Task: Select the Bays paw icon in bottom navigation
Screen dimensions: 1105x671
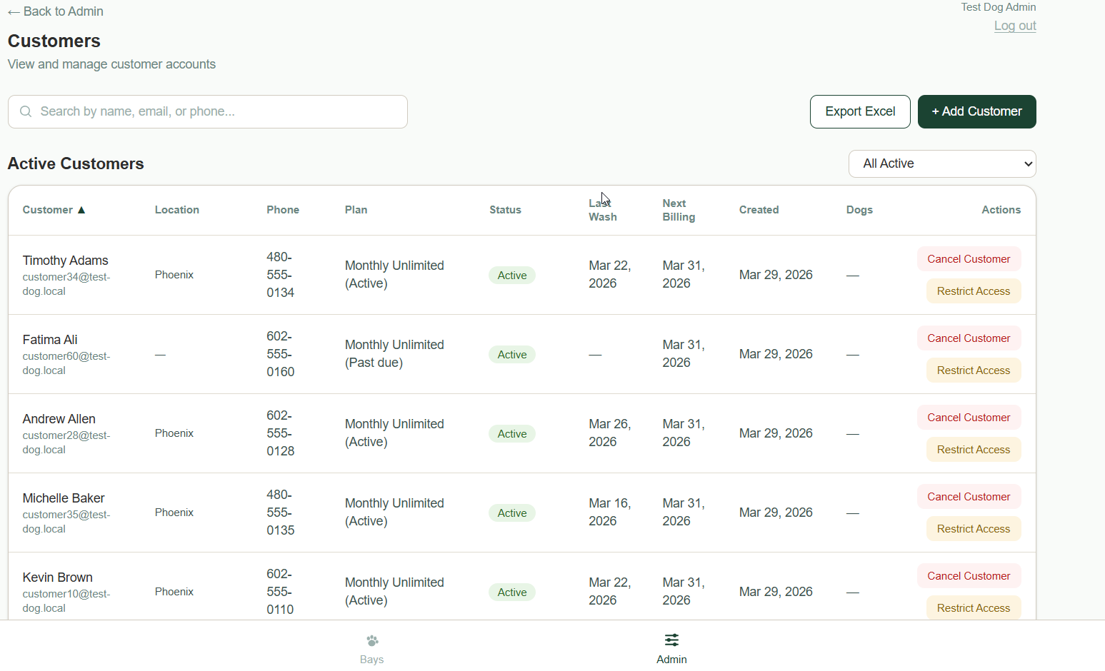Action: (x=371, y=640)
